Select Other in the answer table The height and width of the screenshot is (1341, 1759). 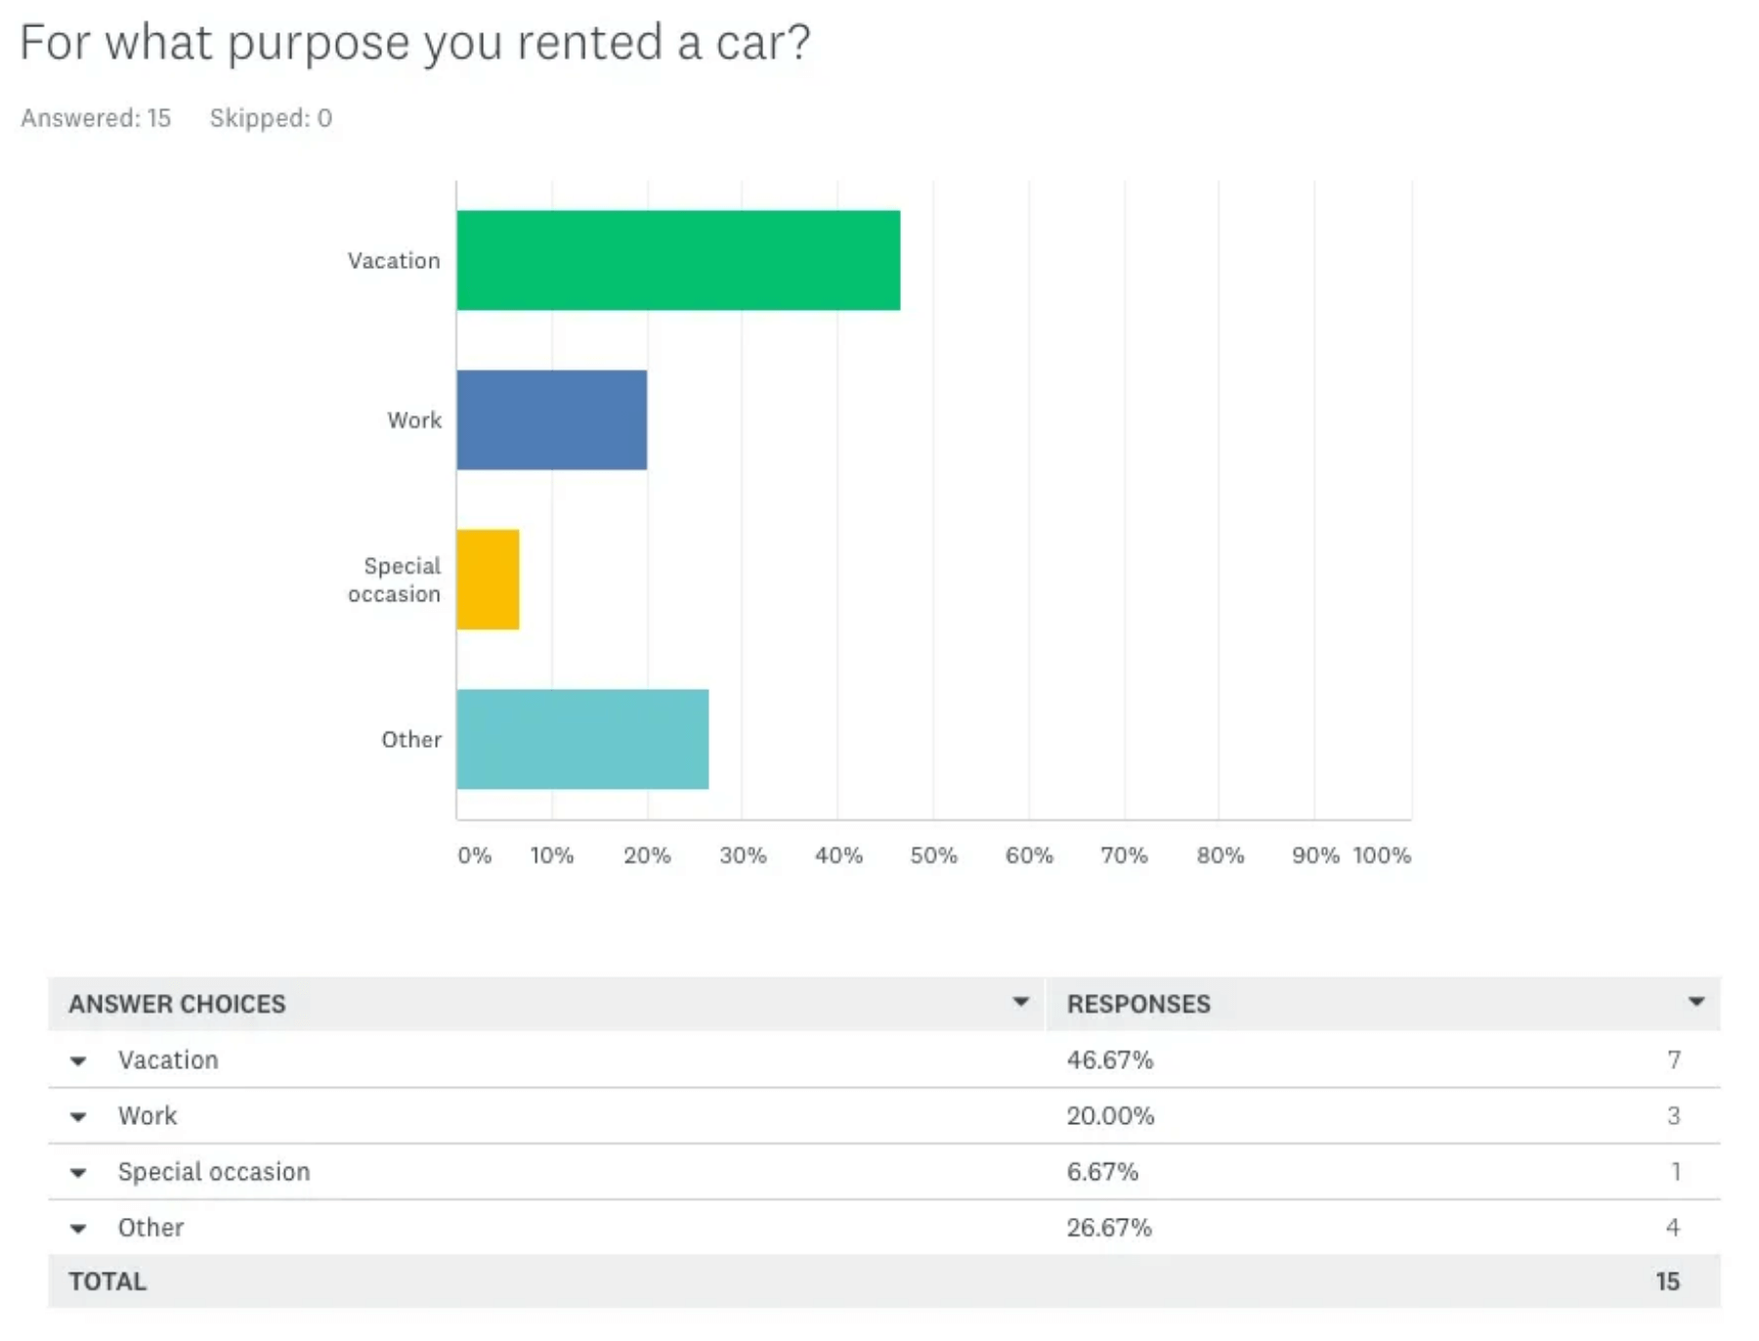pos(150,1228)
